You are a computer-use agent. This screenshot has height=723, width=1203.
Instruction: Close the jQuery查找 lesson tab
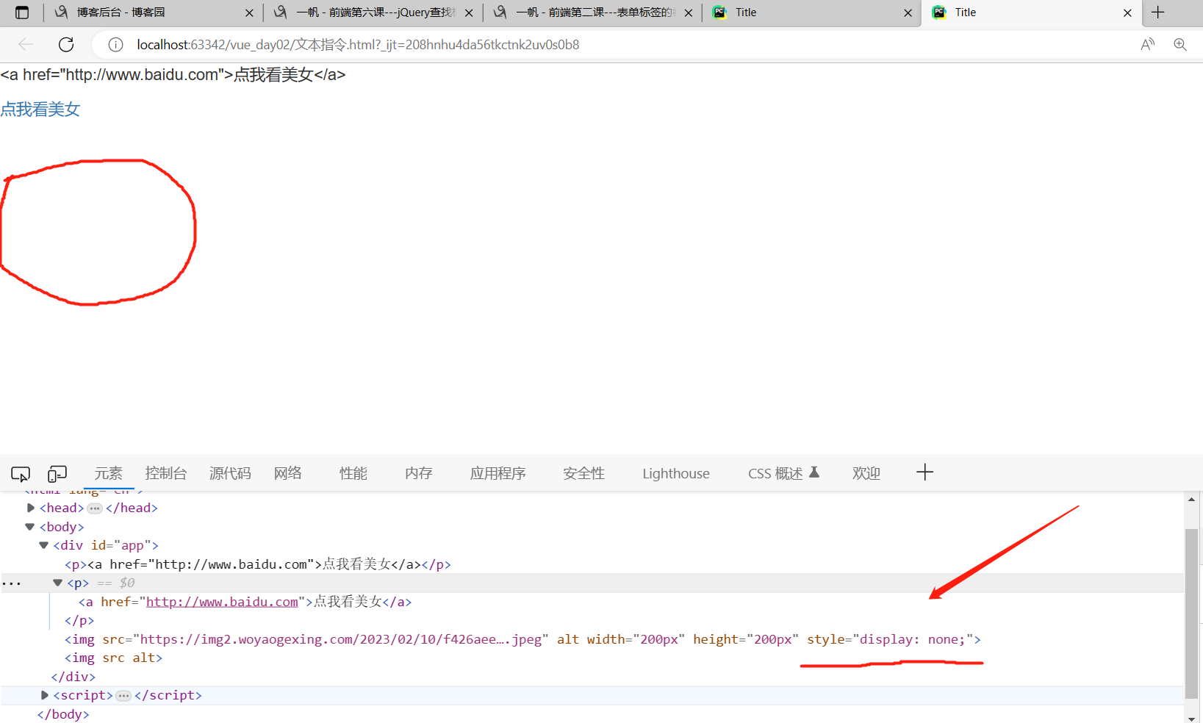(x=469, y=12)
